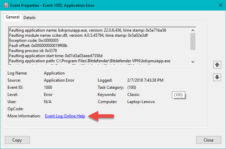Click the Source value Application Error
Viewport: 226px width, 149px height.
pos(59,80)
